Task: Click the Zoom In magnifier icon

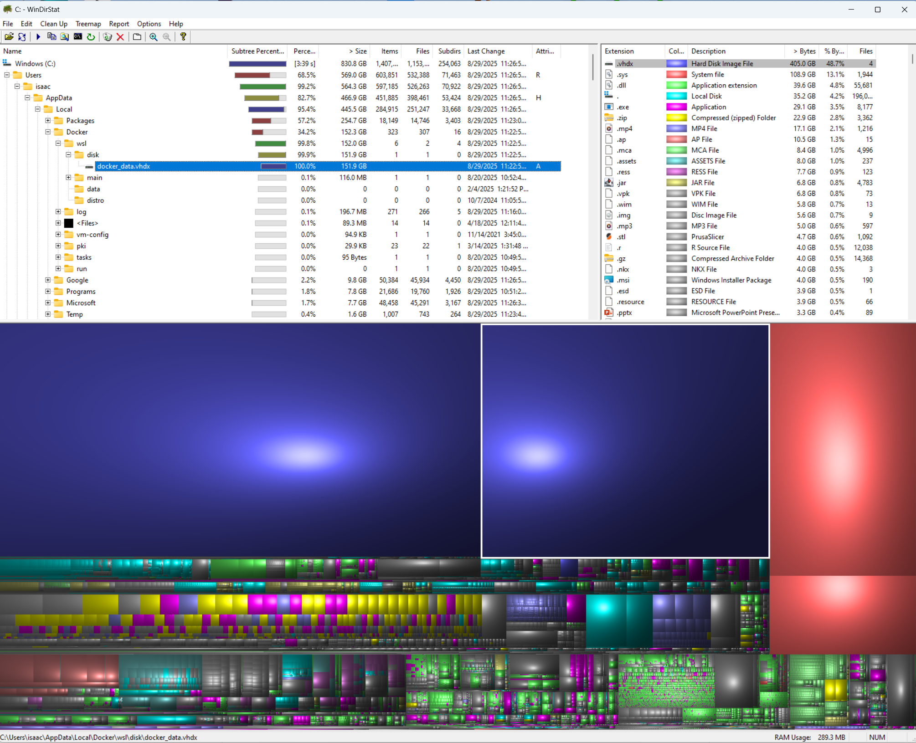Action: [154, 37]
